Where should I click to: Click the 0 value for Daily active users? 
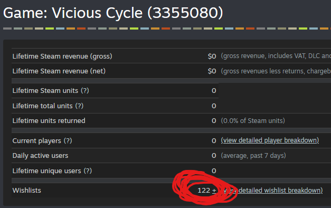tap(214, 156)
